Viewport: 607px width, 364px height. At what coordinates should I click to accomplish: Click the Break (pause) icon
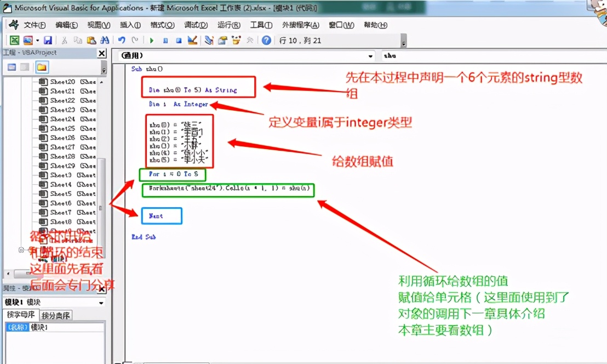coord(165,40)
